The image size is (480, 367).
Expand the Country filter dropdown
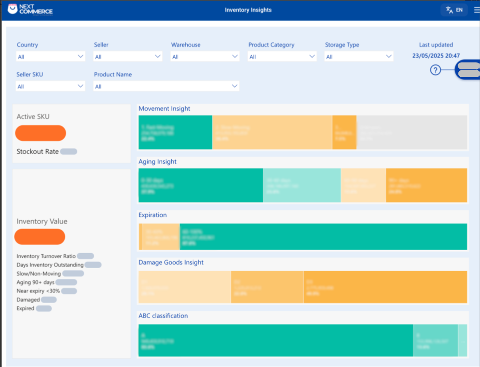51,56
